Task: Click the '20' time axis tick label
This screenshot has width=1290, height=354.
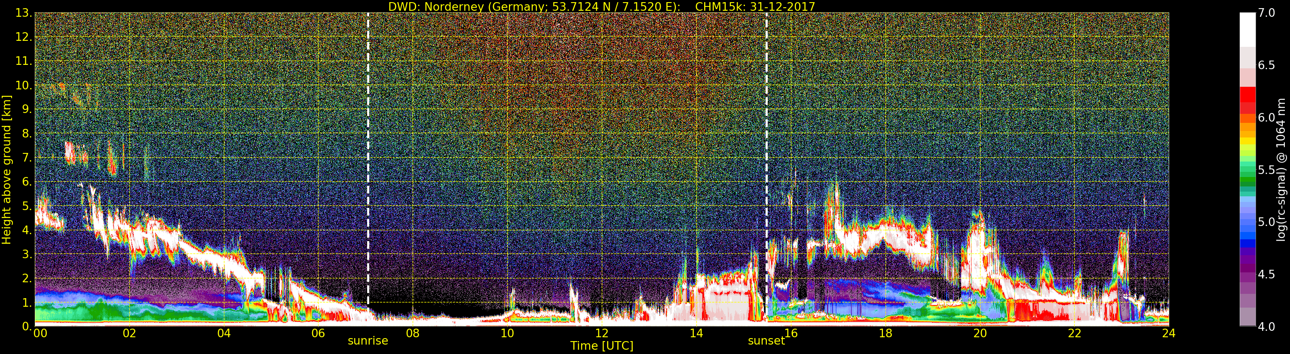Action: (980, 333)
